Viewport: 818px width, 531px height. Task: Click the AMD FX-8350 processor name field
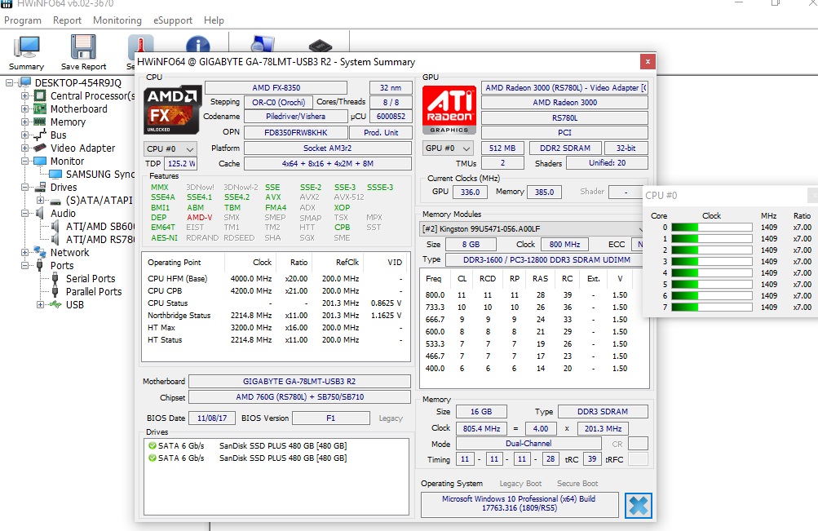[276, 87]
